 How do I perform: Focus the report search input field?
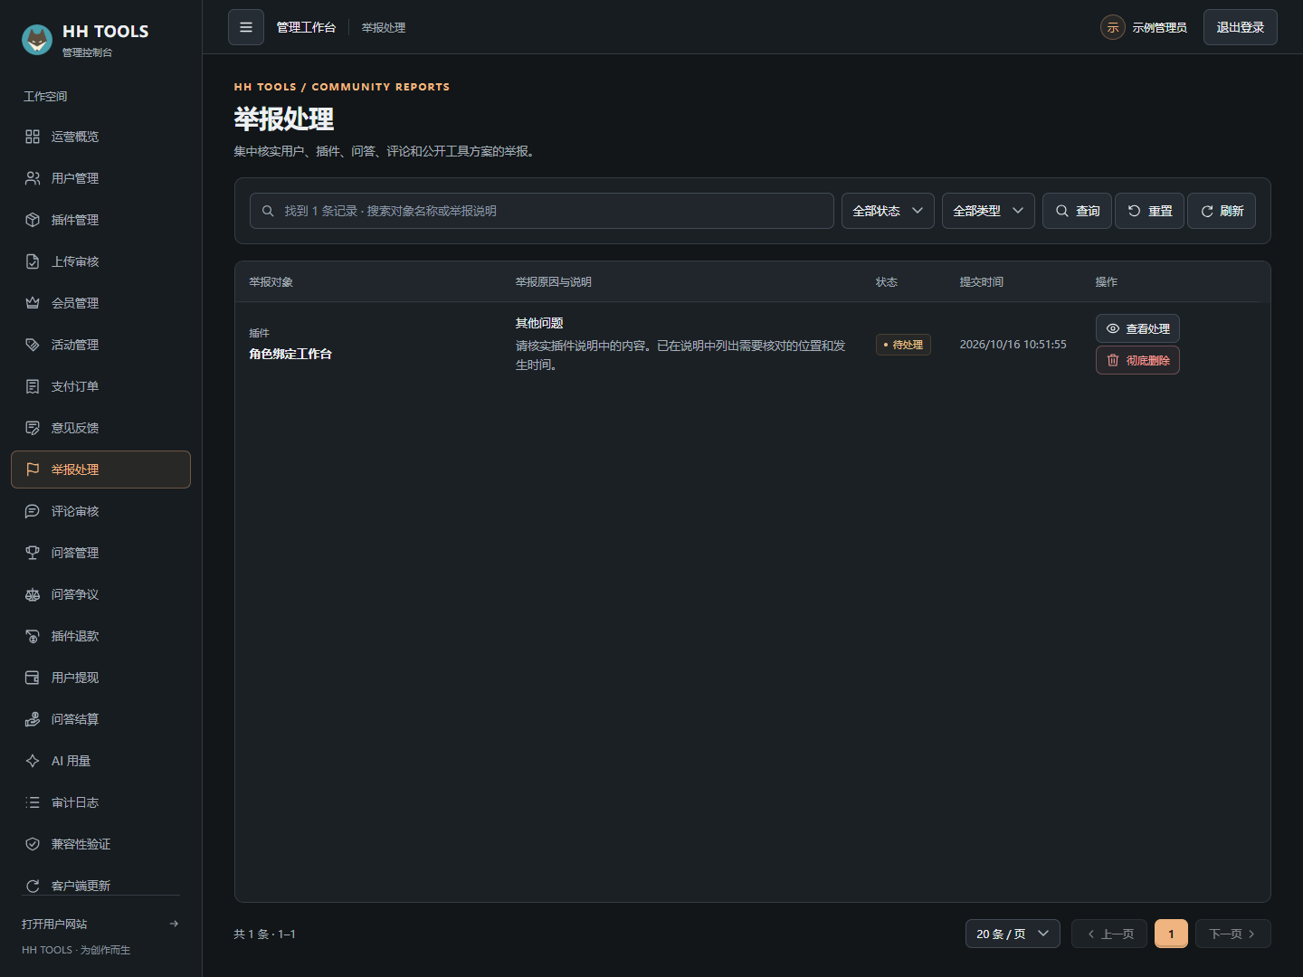[542, 211]
